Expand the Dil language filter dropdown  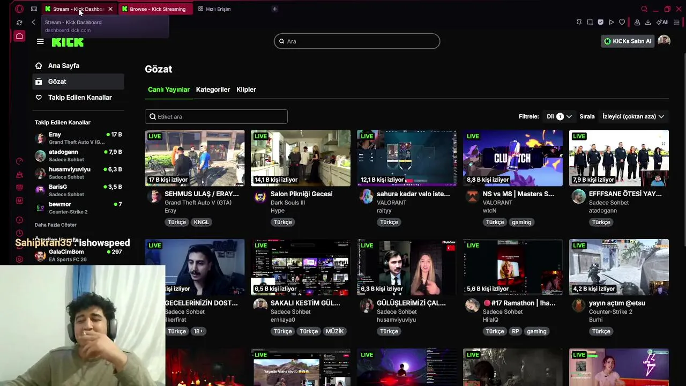(x=558, y=116)
